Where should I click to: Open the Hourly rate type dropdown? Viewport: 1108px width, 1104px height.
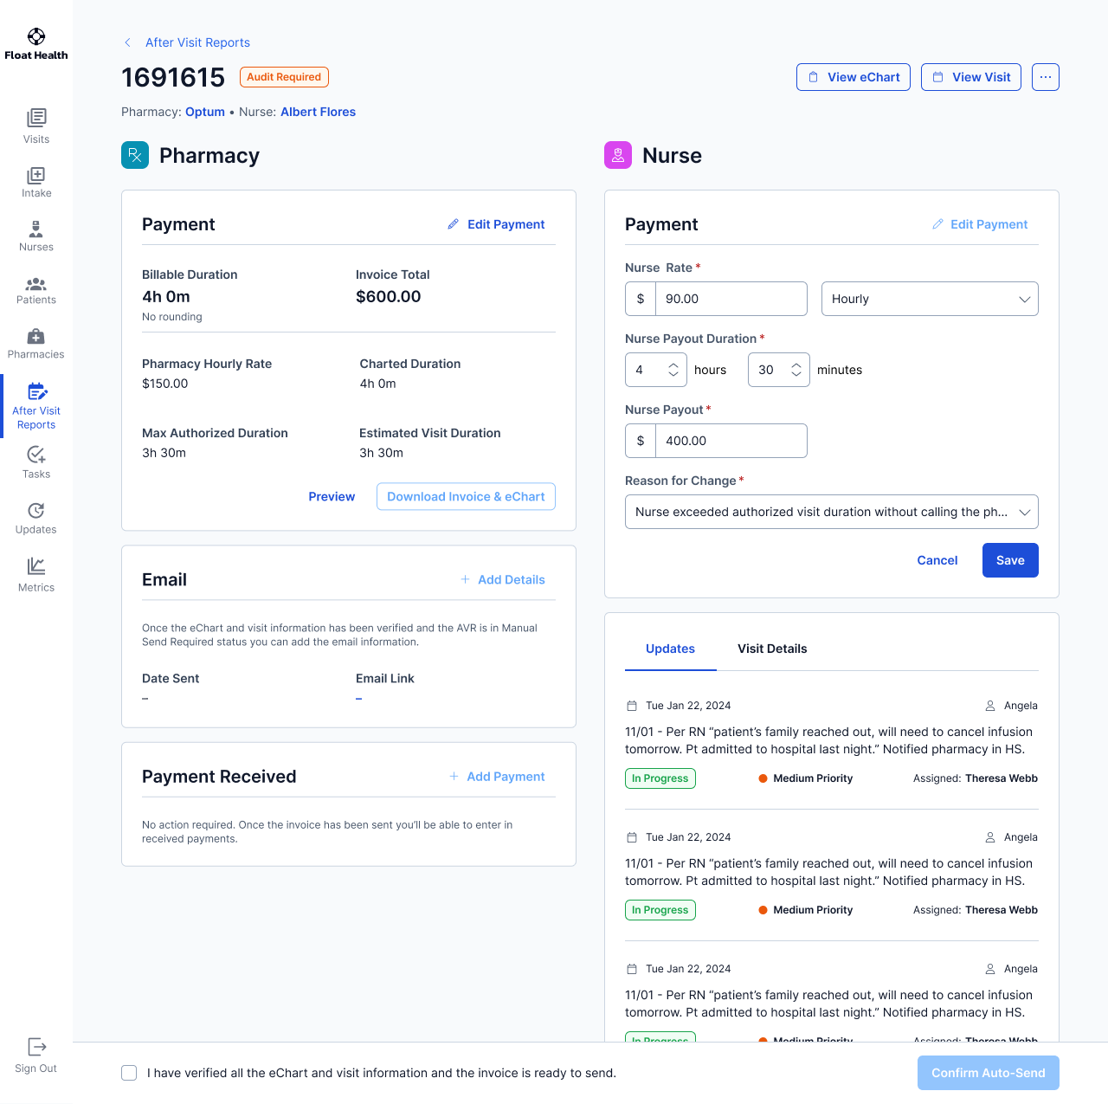point(929,299)
